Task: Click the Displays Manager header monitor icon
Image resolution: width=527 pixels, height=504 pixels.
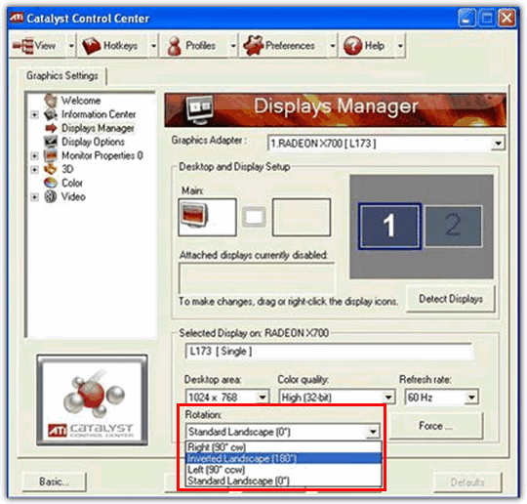Action: pyautogui.click(x=200, y=109)
